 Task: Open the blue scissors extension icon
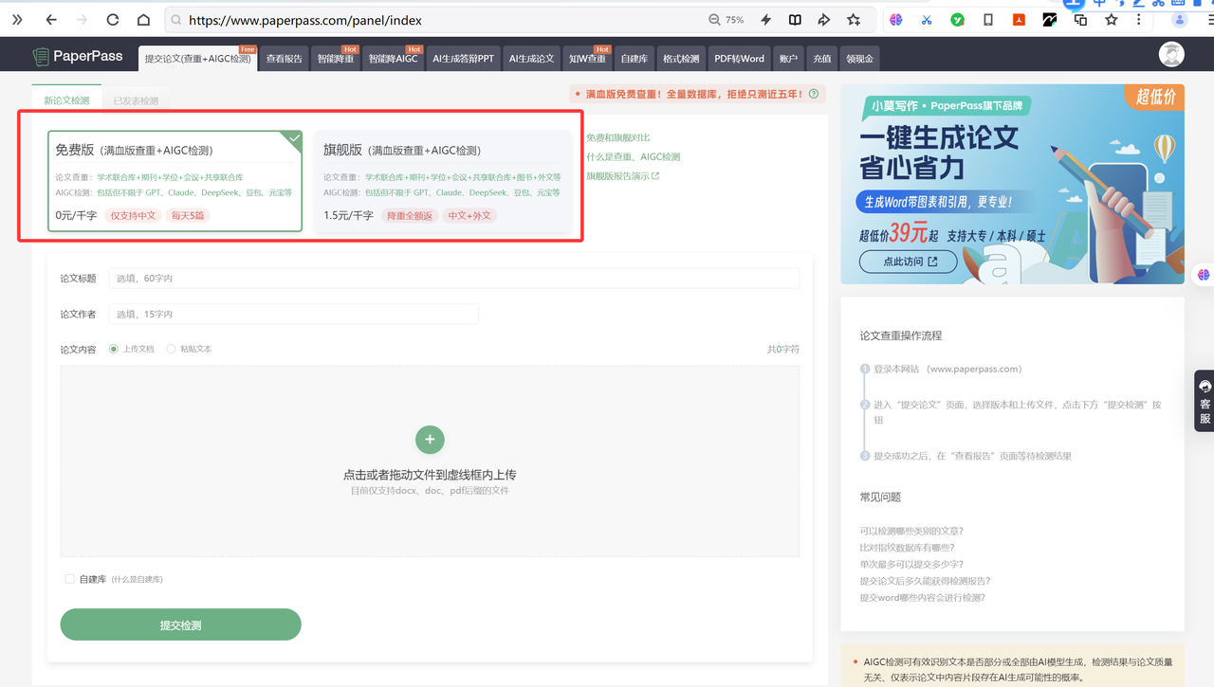click(927, 20)
